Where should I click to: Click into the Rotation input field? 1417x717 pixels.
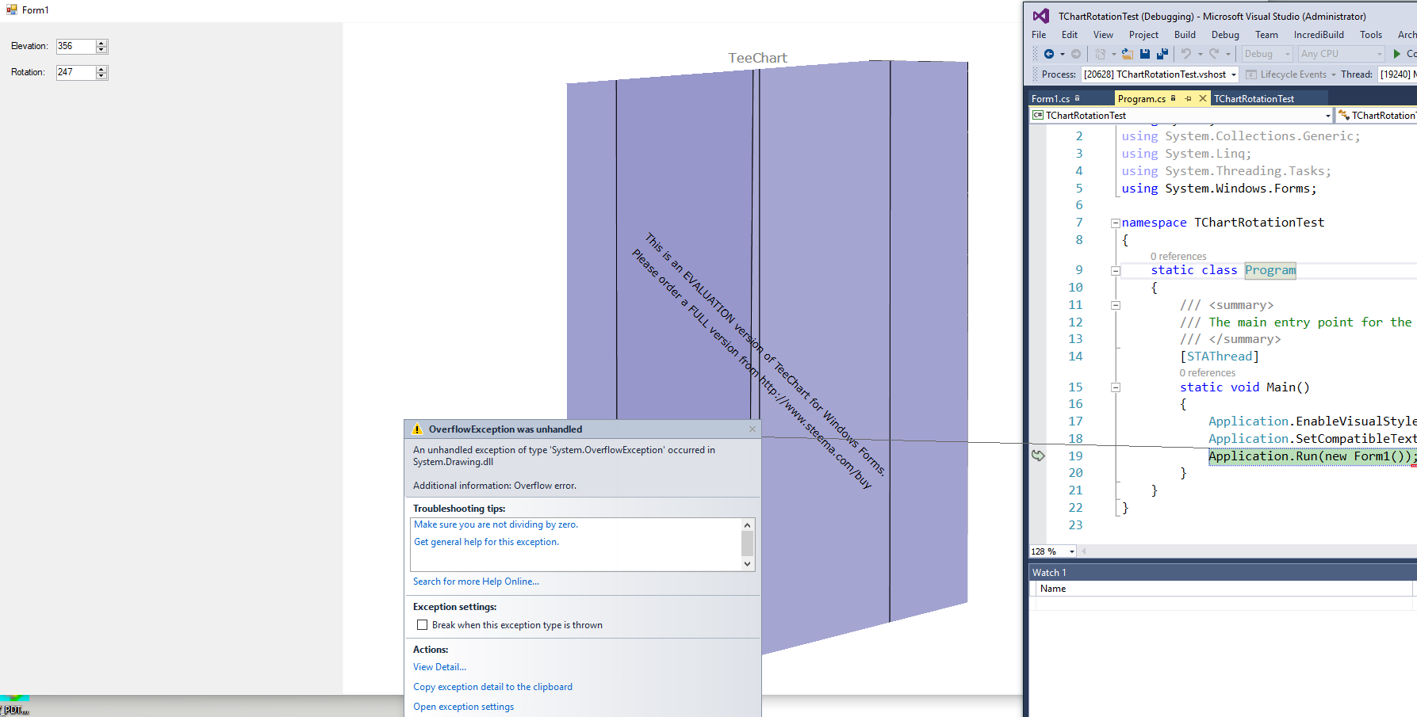click(76, 72)
